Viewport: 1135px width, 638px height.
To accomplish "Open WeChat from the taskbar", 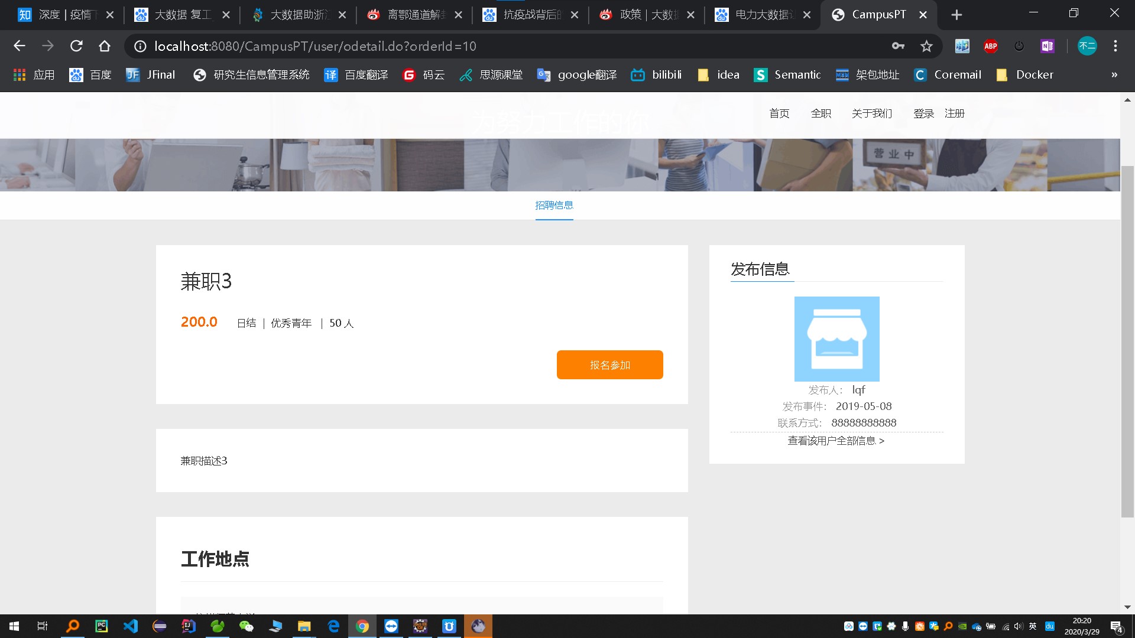I will (x=246, y=626).
